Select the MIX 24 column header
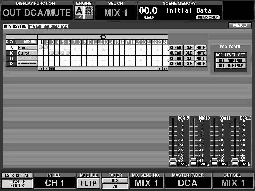The height and width of the screenshot is (191, 255). [165, 42]
